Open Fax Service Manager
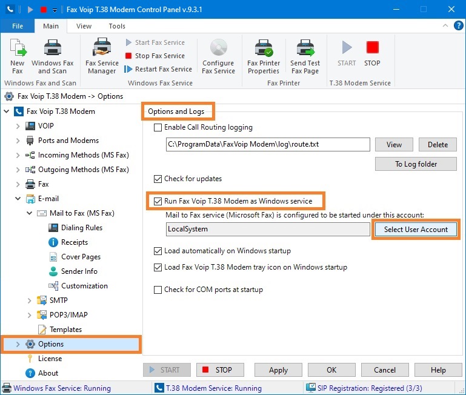The height and width of the screenshot is (395, 466). point(102,56)
